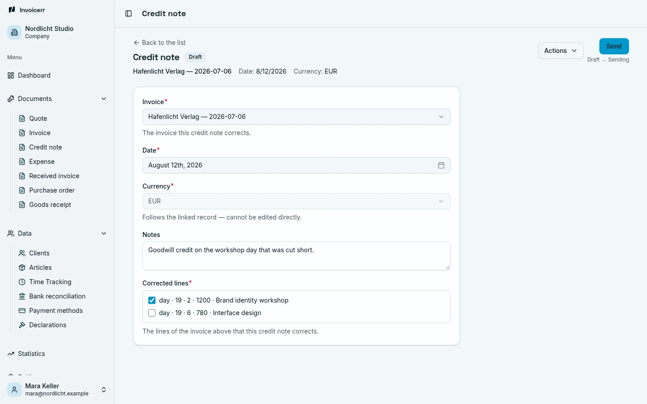
Task: Open the Invoice dropdown Hafenlicht Verlag
Action: (x=297, y=117)
